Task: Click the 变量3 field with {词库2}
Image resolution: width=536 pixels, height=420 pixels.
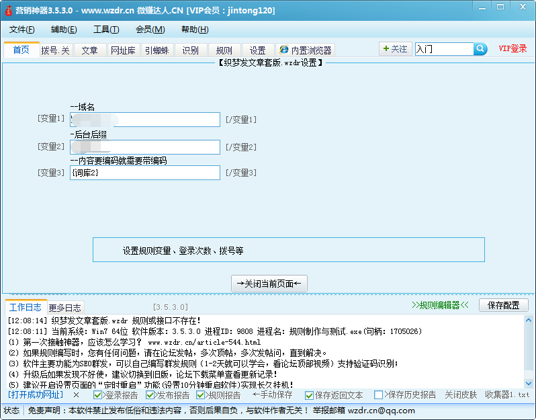Action: pos(145,173)
